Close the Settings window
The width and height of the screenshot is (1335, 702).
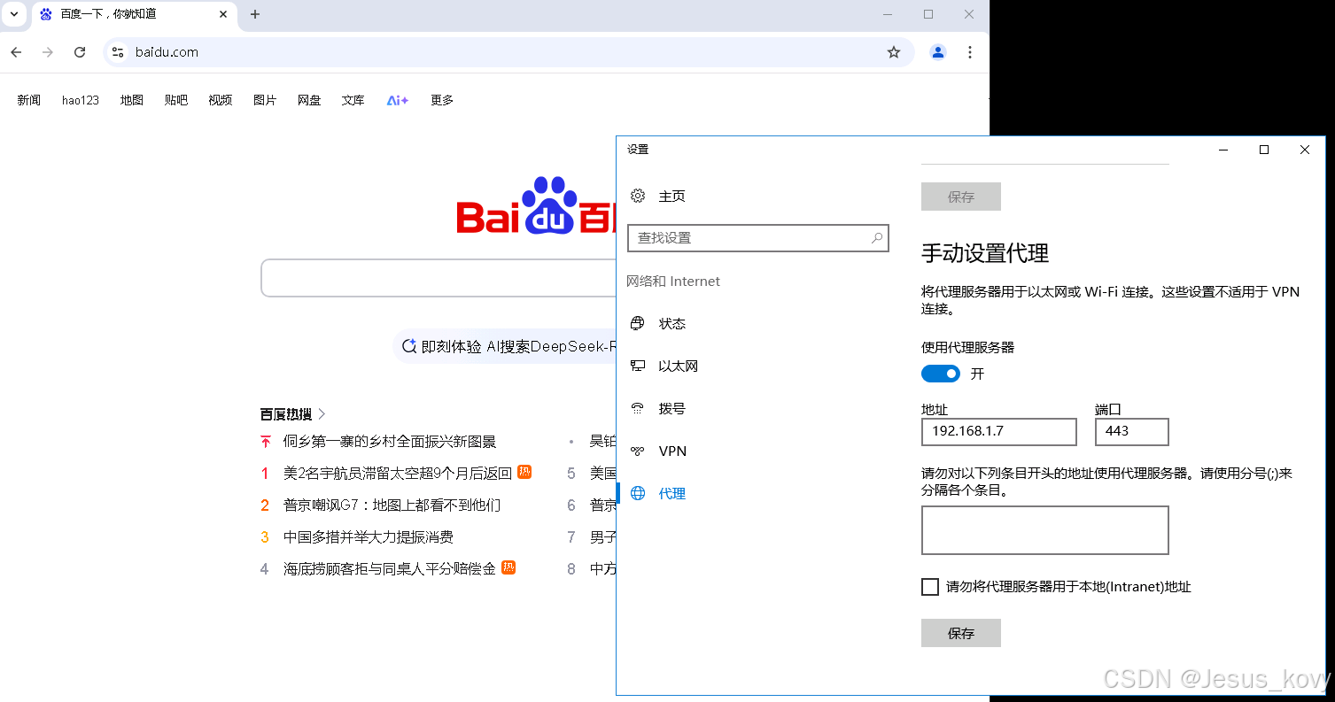pos(1305,150)
